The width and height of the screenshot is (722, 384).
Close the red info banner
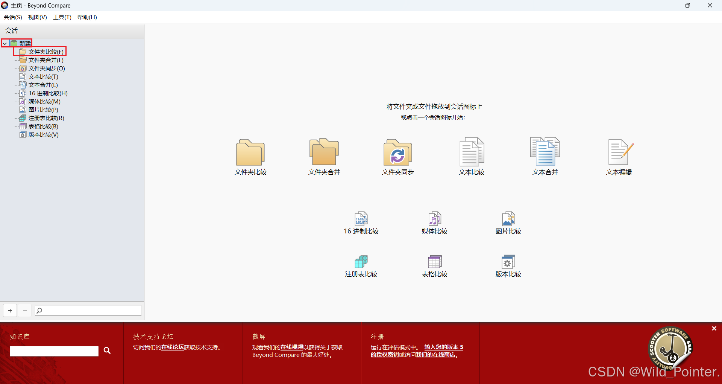coord(714,329)
